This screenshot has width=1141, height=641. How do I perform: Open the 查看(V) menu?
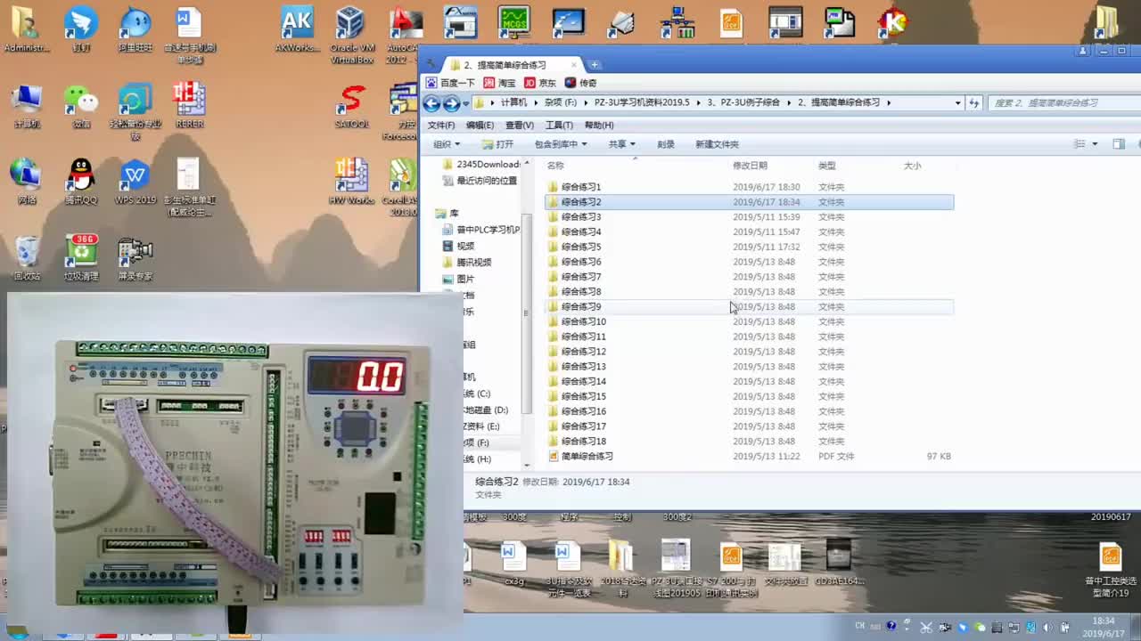[x=520, y=126]
